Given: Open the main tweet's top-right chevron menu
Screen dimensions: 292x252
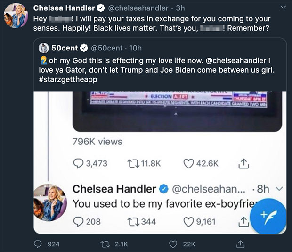Looking at the screenshot, I should coord(282,8).
